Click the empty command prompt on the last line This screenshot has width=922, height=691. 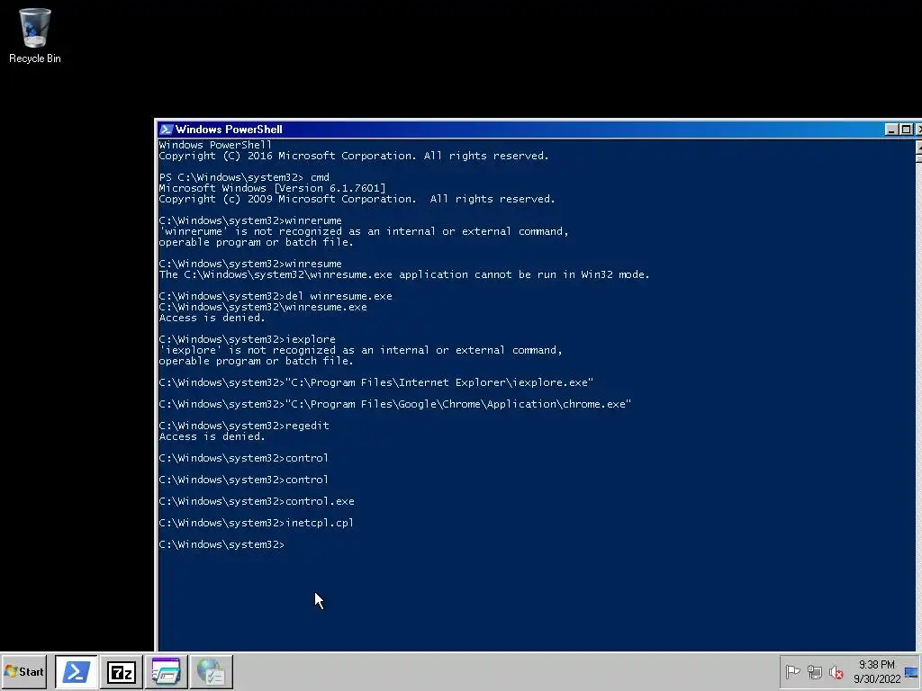(221, 544)
